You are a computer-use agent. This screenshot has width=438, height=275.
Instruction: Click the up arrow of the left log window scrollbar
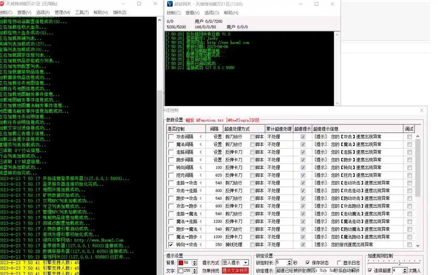(x=160, y=20)
